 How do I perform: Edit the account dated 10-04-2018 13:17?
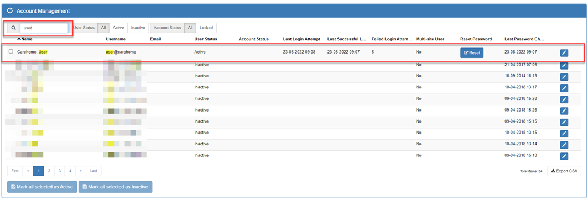tap(564, 88)
